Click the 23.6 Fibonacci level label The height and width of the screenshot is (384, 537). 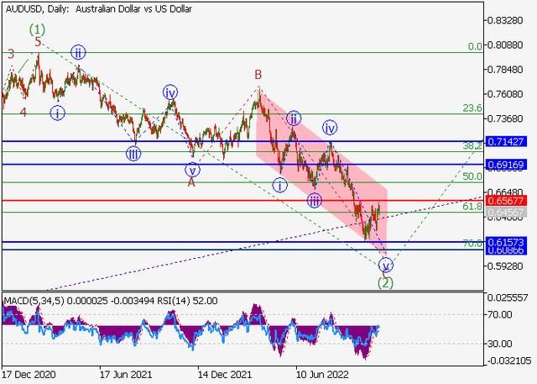pos(472,108)
